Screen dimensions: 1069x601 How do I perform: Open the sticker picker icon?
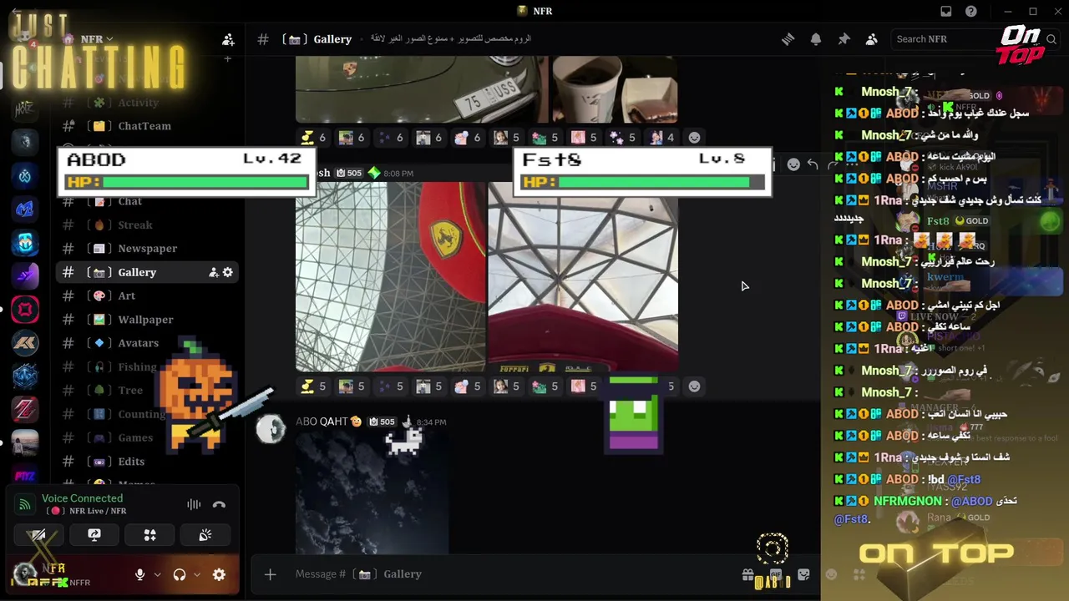[803, 574]
